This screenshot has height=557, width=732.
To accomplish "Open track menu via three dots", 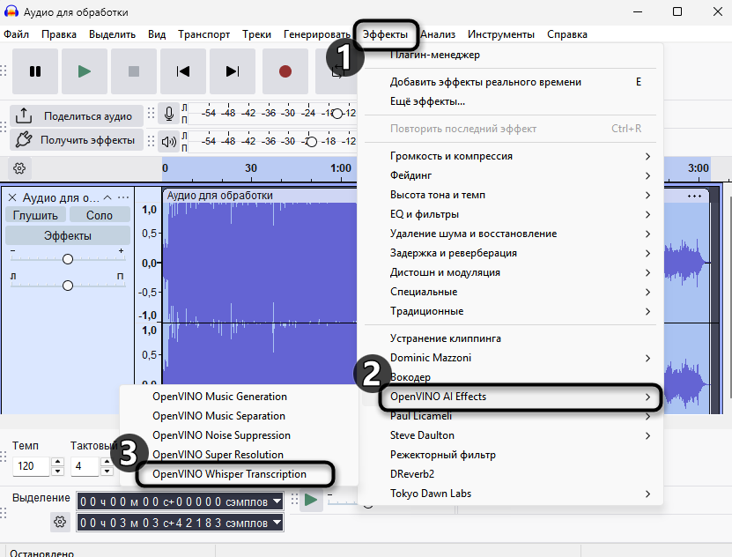I will click(123, 197).
